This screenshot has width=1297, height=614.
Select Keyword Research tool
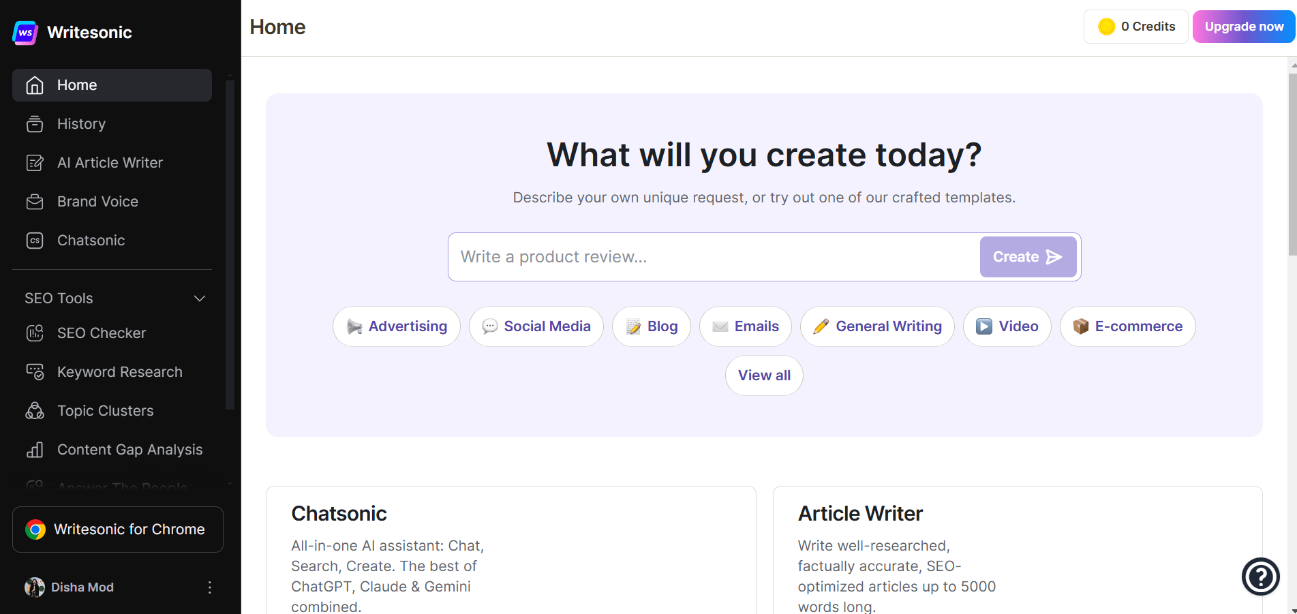tap(119, 372)
